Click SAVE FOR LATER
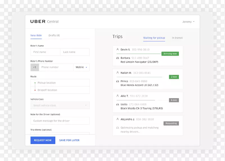225x161 pixels. 69,140
